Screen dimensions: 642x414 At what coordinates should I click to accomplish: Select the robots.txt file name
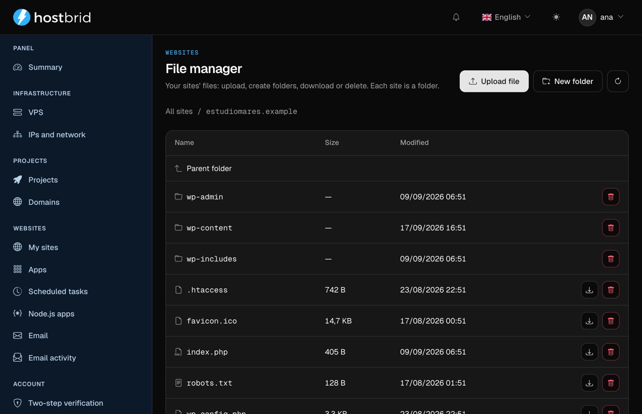pos(209,383)
